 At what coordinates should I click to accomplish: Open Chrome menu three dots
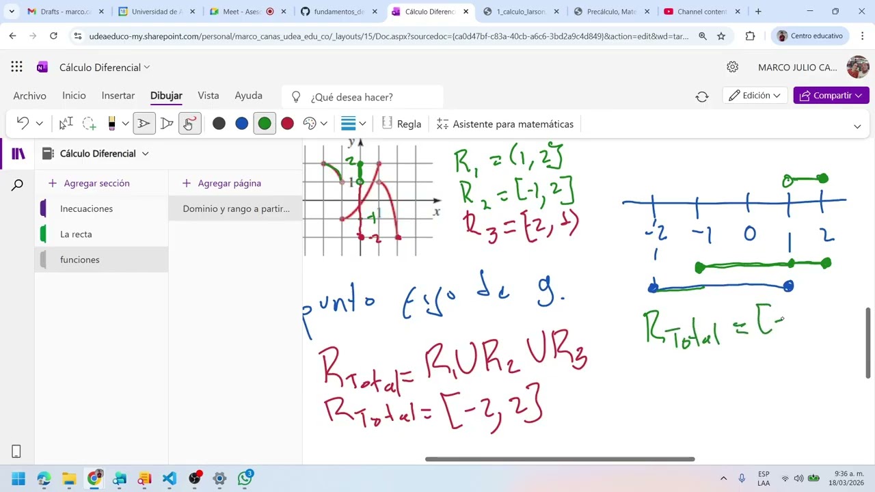point(863,36)
